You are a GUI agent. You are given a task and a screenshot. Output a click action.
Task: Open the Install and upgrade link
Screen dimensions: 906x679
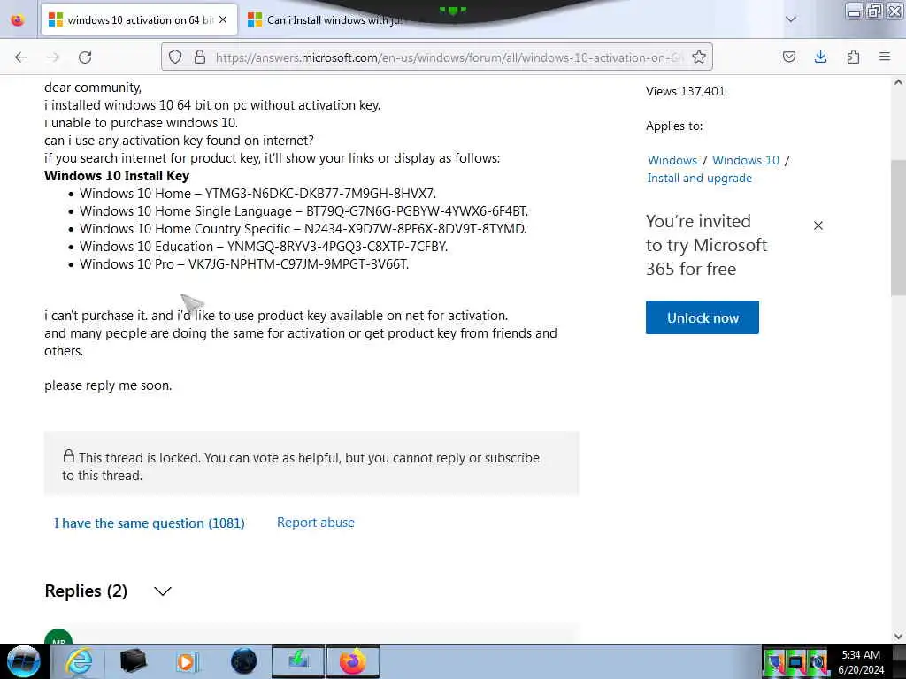pyautogui.click(x=699, y=178)
